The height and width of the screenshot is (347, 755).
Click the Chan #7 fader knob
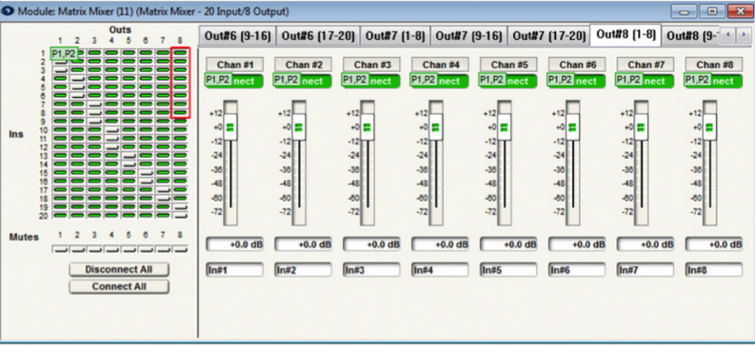pyautogui.click(x=641, y=127)
